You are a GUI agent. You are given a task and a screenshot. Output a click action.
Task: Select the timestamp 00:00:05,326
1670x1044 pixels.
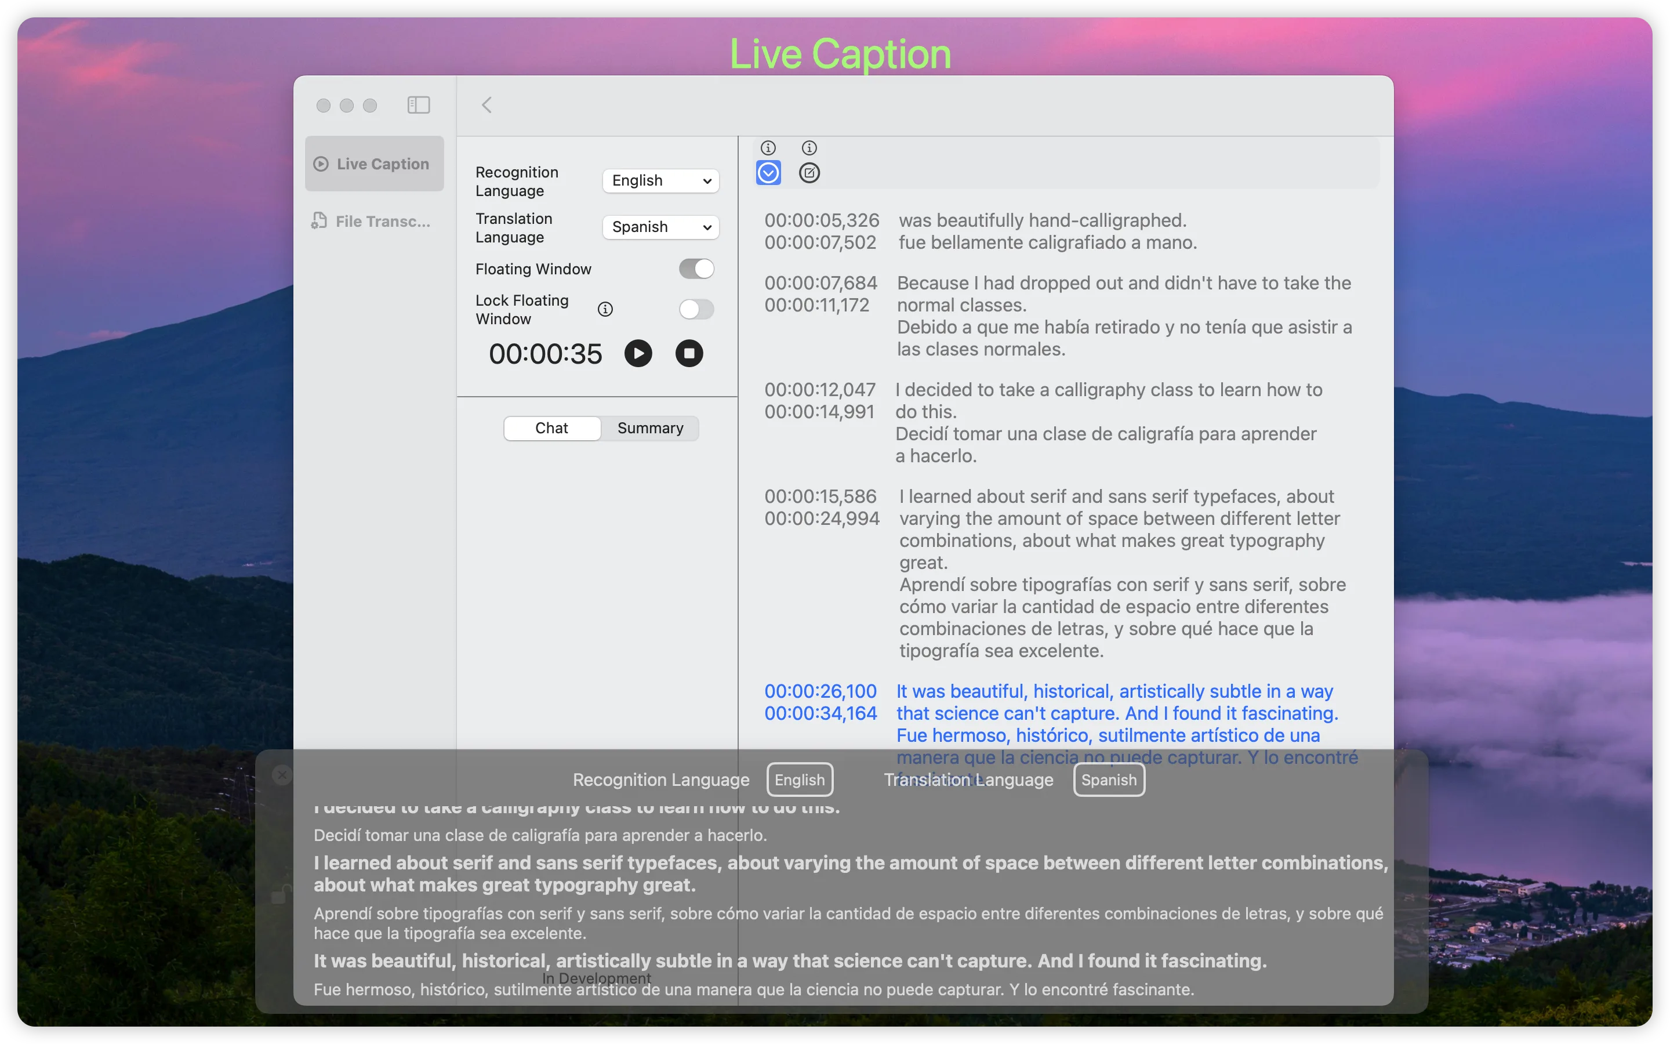click(822, 220)
